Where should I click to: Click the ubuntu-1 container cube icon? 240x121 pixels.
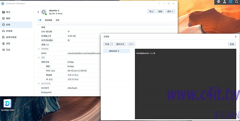click(x=44, y=12)
